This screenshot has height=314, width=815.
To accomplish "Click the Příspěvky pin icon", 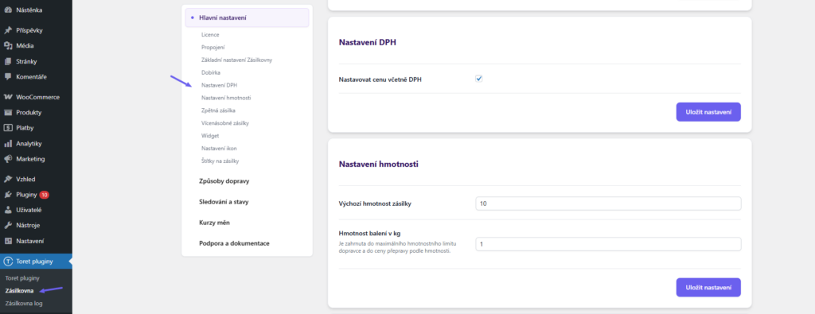I will tap(8, 30).
